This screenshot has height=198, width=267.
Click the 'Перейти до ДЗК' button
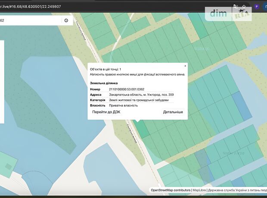106,112
